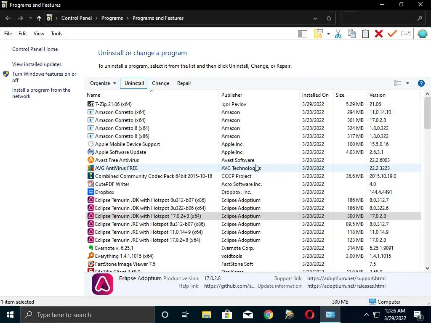Show hidden system tray icons
This screenshot has width=431, height=323.
tap(367, 315)
